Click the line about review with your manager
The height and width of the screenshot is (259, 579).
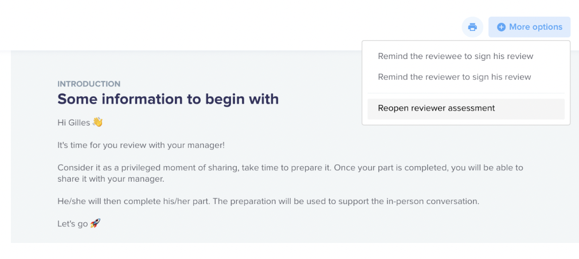141,145
